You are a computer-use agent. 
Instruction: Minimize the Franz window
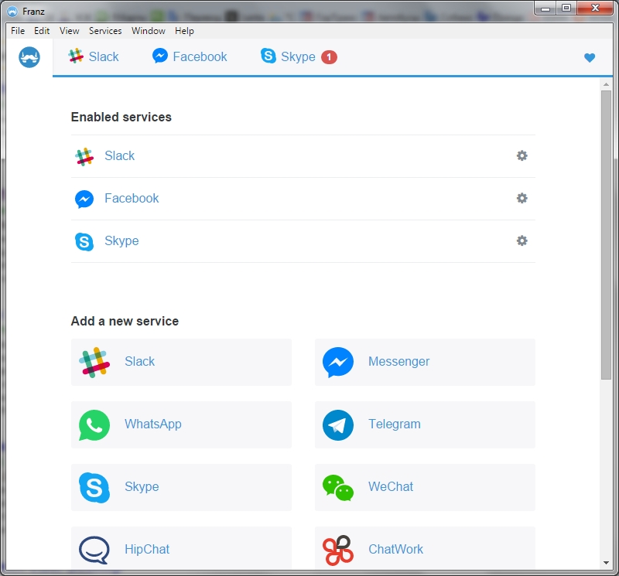(x=545, y=9)
